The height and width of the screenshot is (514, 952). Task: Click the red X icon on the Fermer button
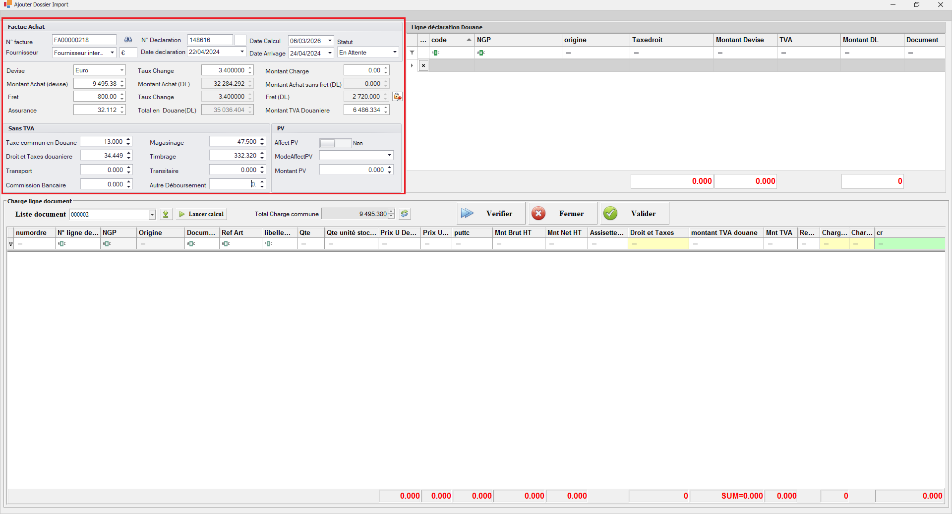(538, 214)
